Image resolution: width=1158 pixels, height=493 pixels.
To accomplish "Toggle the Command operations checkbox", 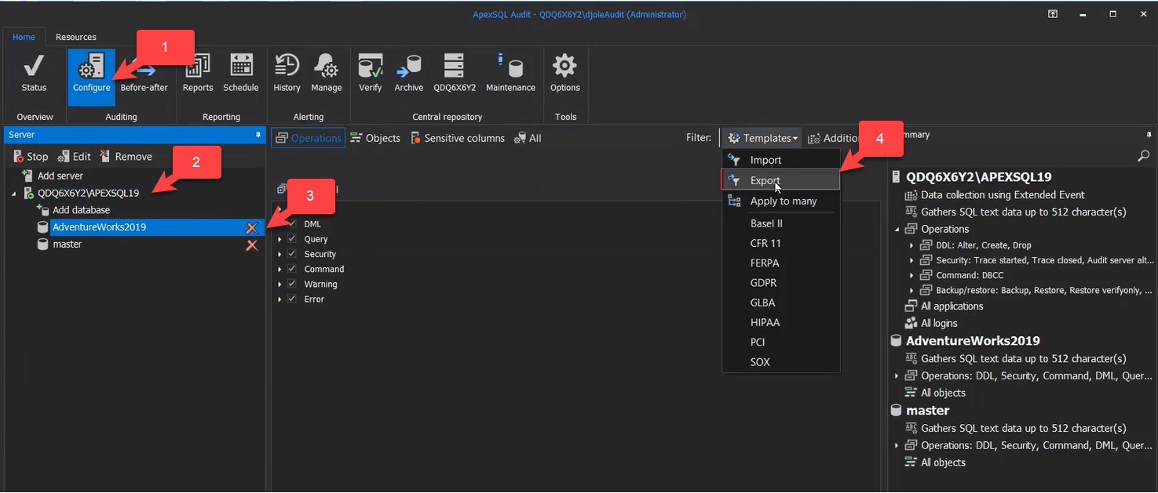I will 291,269.
